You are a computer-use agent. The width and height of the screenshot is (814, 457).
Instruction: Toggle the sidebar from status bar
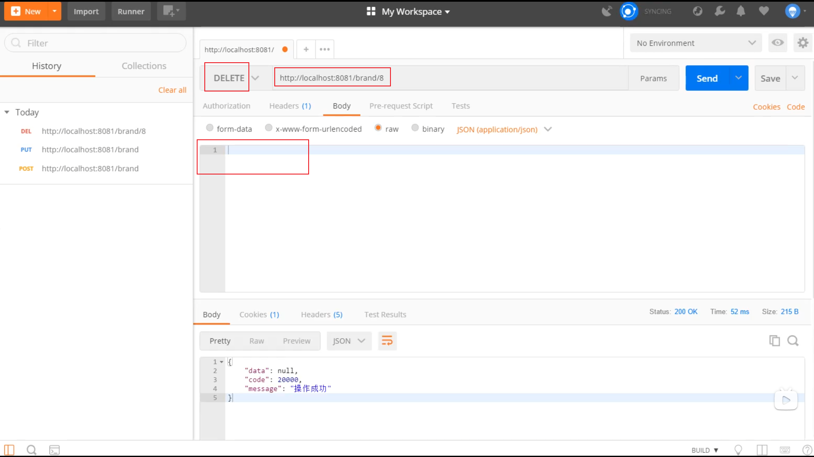(9, 450)
